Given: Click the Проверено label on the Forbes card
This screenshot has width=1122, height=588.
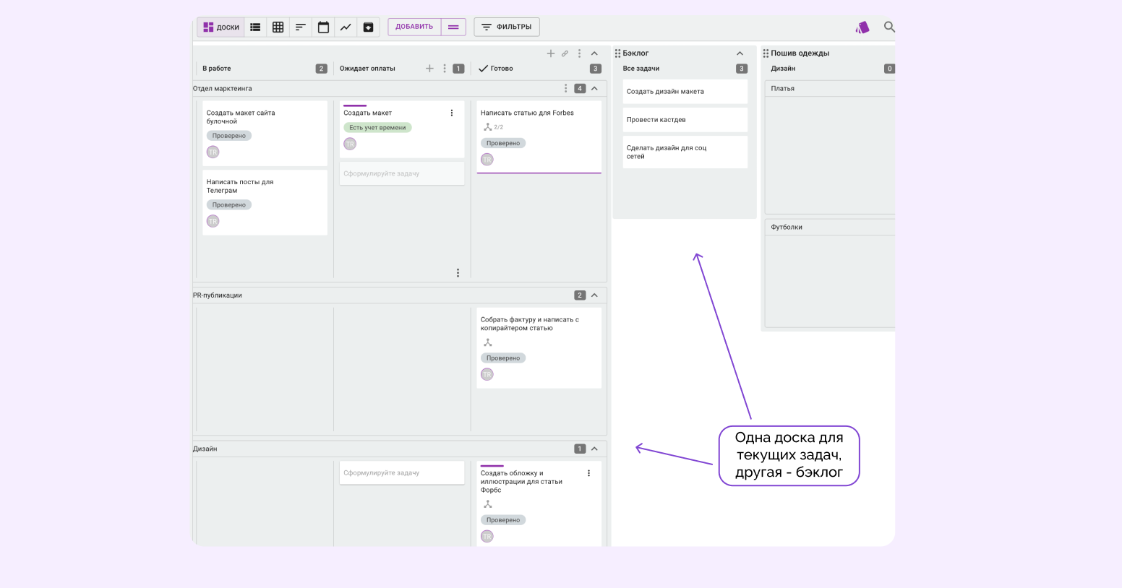Looking at the screenshot, I should (x=503, y=143).
